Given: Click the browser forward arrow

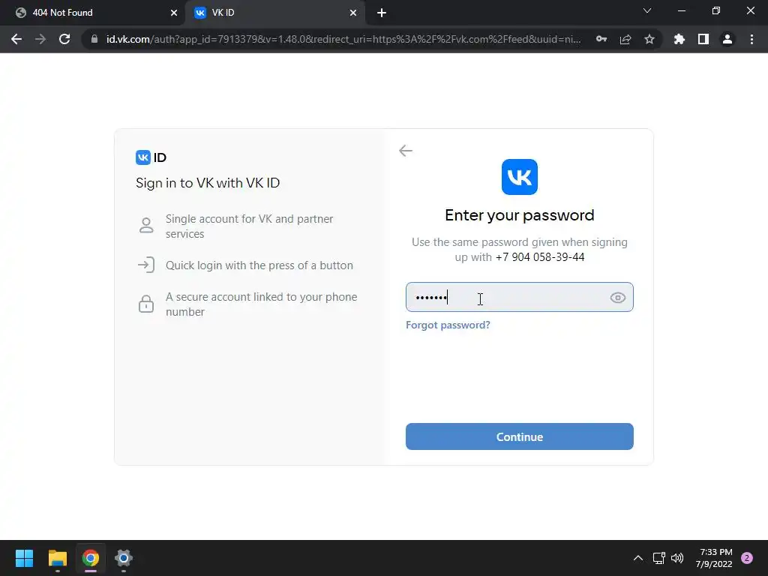Looking at the screenshot, I should click(40, 39).
